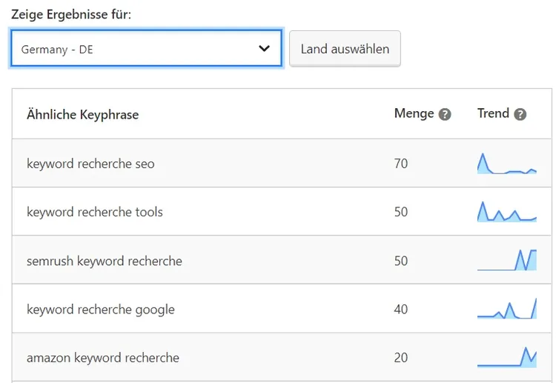The width and height of the screenshot is (556, 383).
Task: Click the trend chart for keyword recherche seo
Action: 507,163
